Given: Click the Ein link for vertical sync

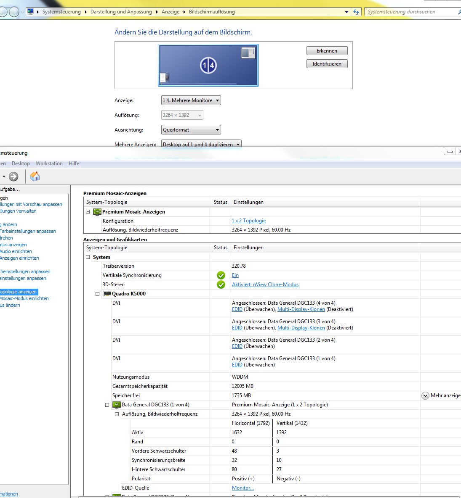Looking at the screenshot, I should click(235, 275).
